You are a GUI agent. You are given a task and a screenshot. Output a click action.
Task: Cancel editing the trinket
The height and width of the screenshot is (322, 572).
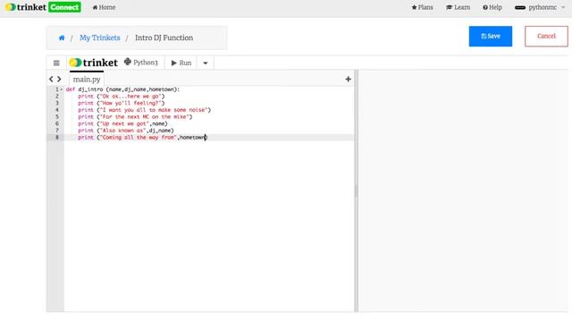[x=546, y=36]
